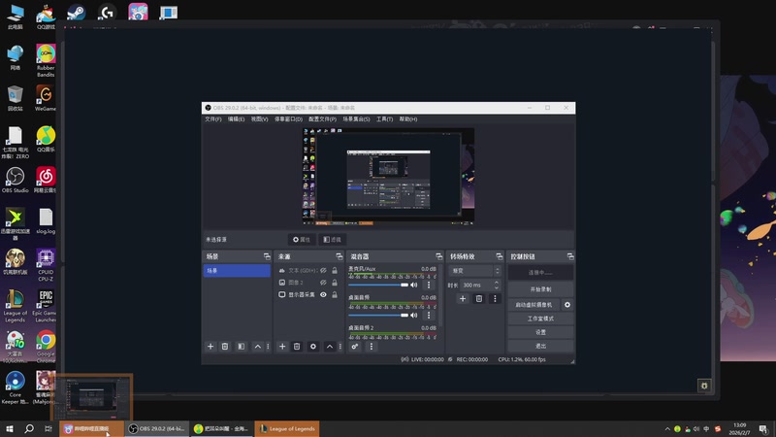Open virtual camera settings gear icon
Viewport: 776px width, 437px height.
[x=567, y=305]
